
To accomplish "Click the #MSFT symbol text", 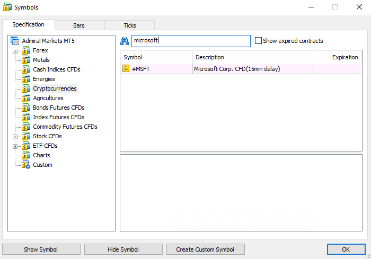I will (x=141, y=69).
